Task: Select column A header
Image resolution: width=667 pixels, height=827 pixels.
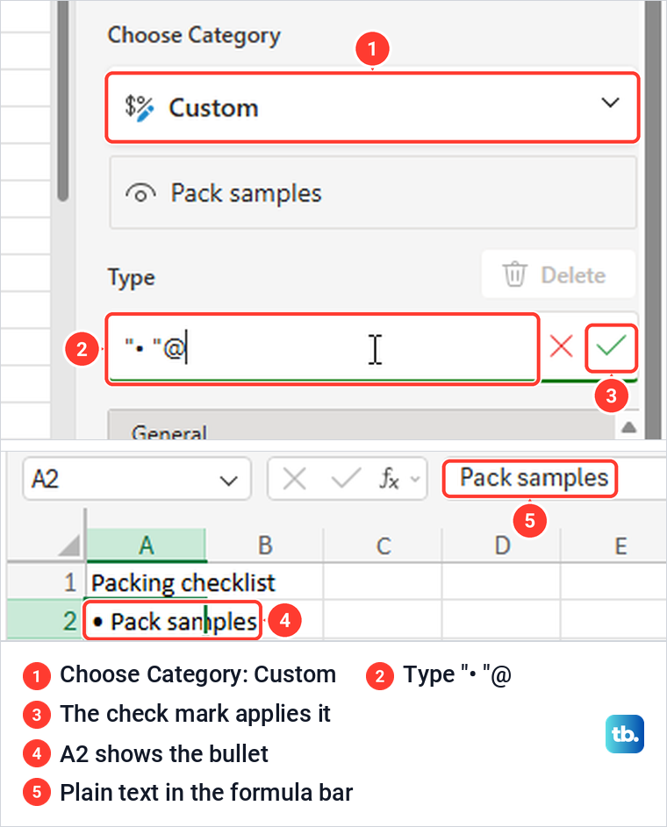Action: (147, 545)
